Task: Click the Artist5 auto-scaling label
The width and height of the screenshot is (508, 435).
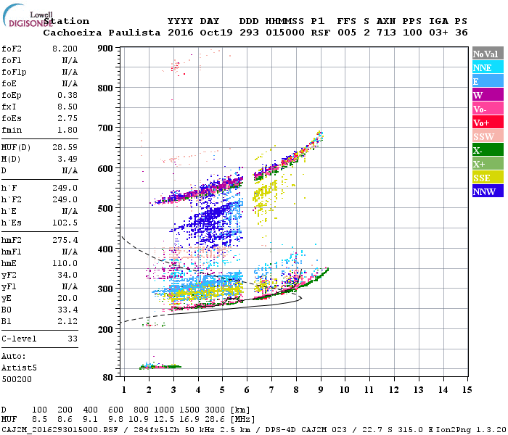Action: tap(19, 368)
